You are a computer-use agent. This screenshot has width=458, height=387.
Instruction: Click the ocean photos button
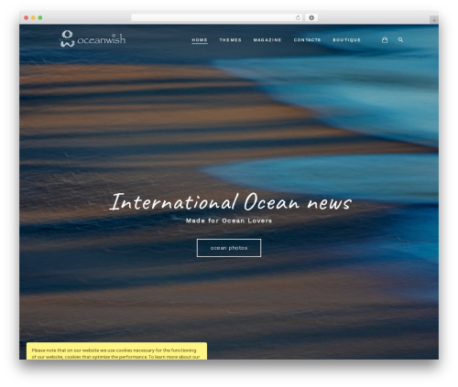tap(229, 248)
